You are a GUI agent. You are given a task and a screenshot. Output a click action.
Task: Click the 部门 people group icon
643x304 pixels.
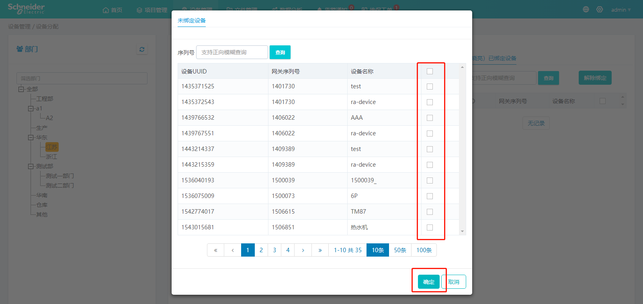click(20, 49)
